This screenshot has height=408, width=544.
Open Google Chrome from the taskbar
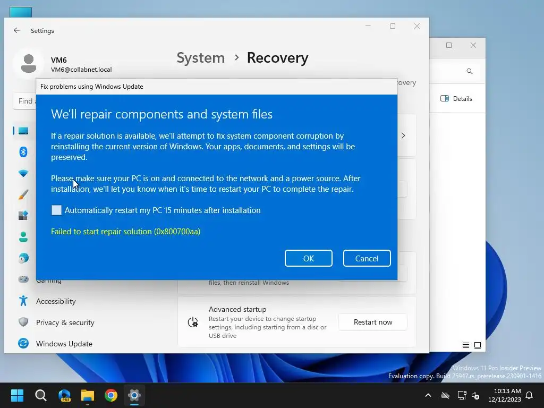click(111, 395)
